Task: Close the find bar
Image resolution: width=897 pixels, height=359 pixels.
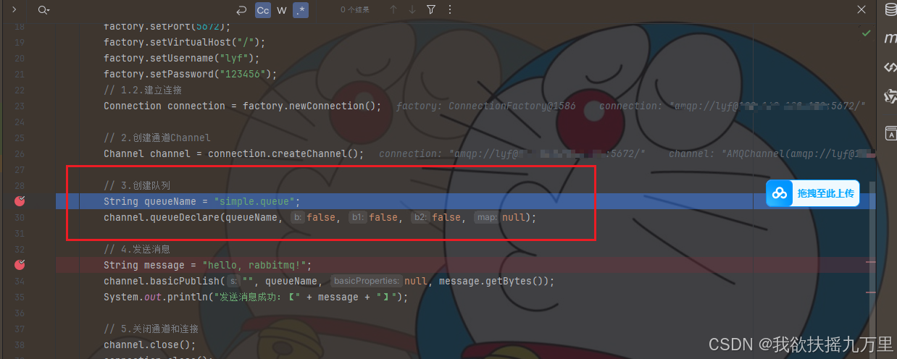Action: click(861, 9)
